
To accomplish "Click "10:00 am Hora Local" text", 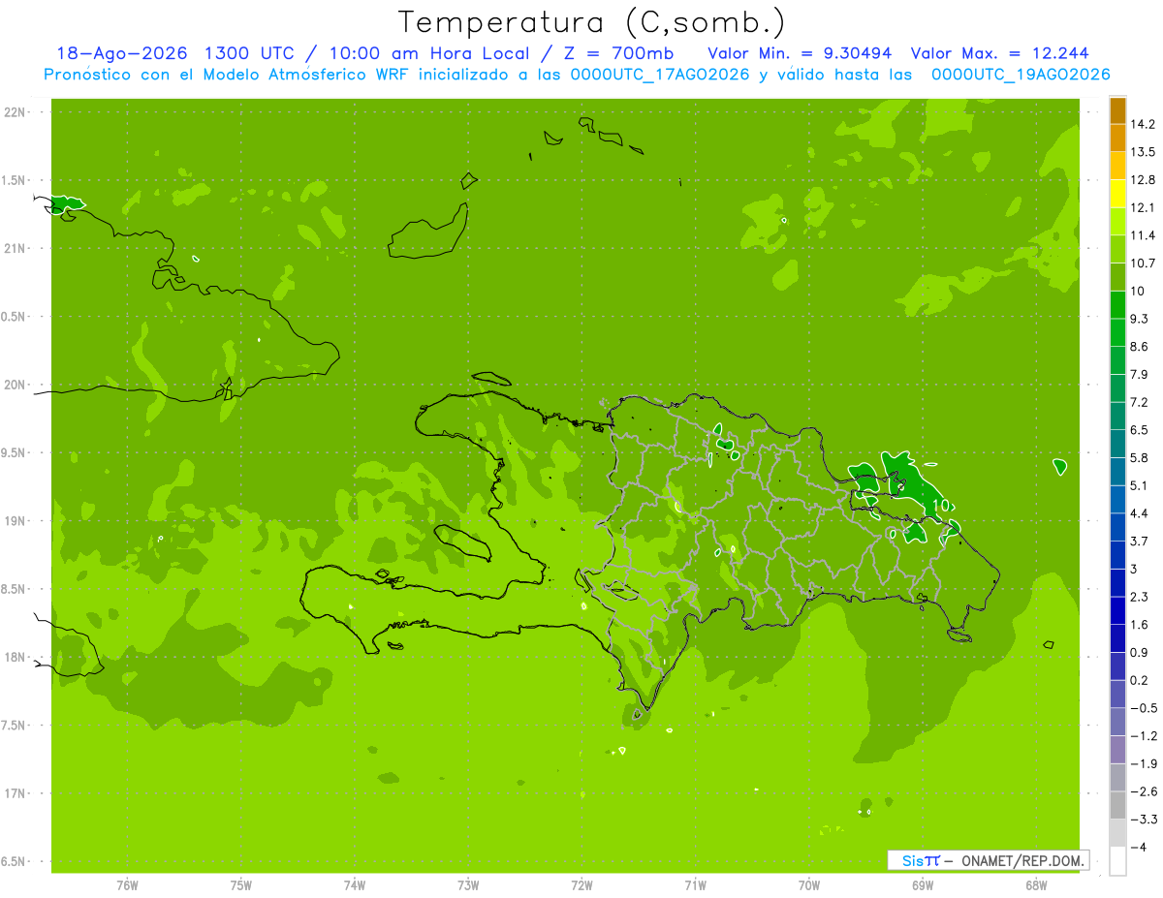I will click(x=431, y=53).
